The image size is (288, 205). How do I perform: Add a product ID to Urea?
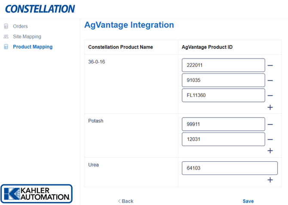(270, 180)
